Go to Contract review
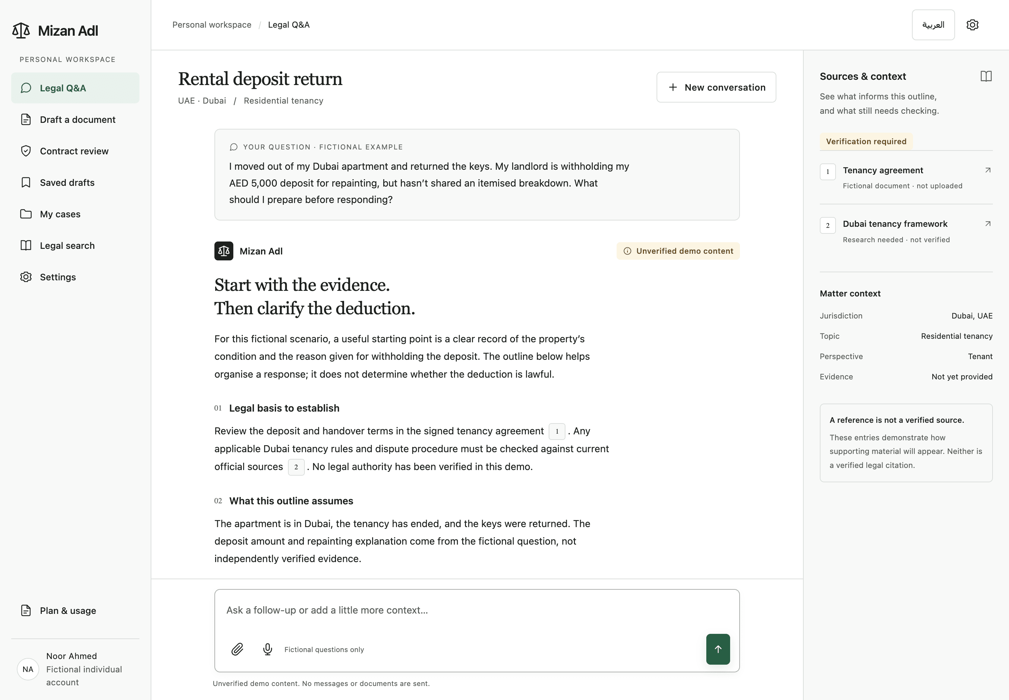Image resolution: width=1009 pixels, height=700 pixels. (x=75, y=151)
